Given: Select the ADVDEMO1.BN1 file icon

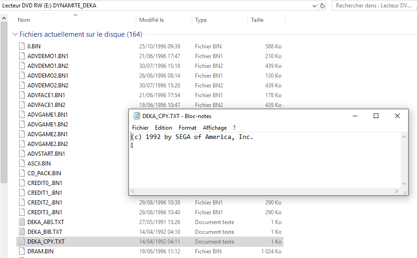Looking at the screenshot, I should point(22,56).
